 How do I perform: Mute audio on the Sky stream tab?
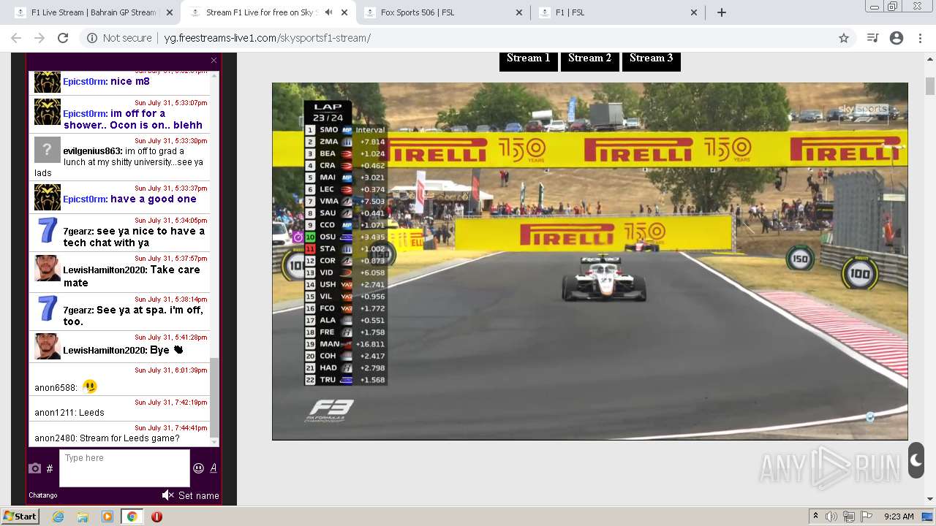(328, 12)
